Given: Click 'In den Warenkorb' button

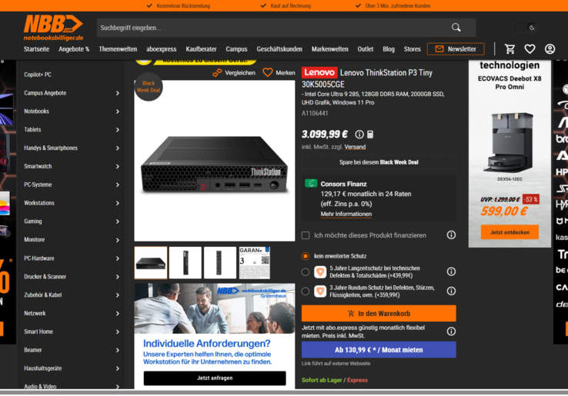Looking at the screenshot, I should click(379, 314).
